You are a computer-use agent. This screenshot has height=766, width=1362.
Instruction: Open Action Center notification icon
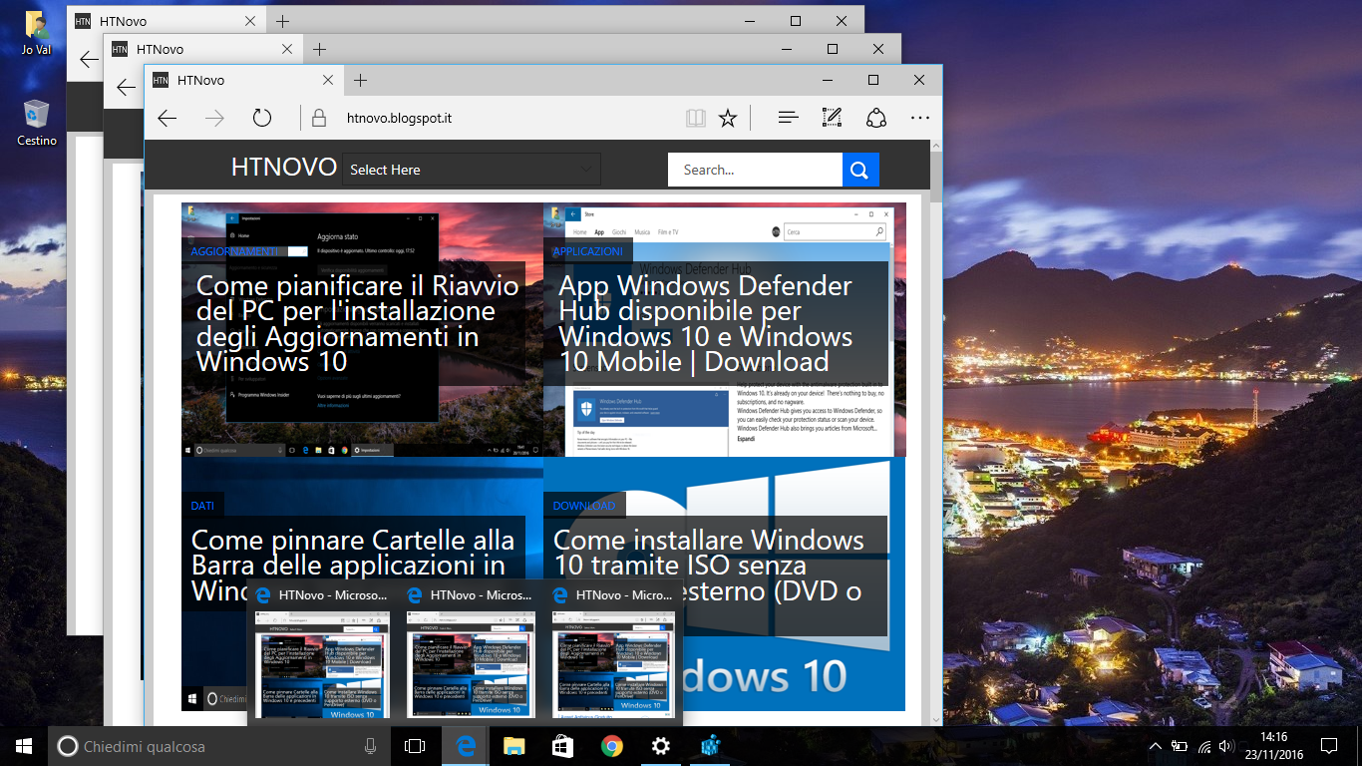[1328, 746]
